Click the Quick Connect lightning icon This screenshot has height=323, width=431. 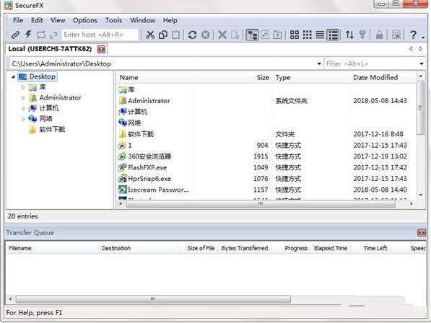coord(28,35)
